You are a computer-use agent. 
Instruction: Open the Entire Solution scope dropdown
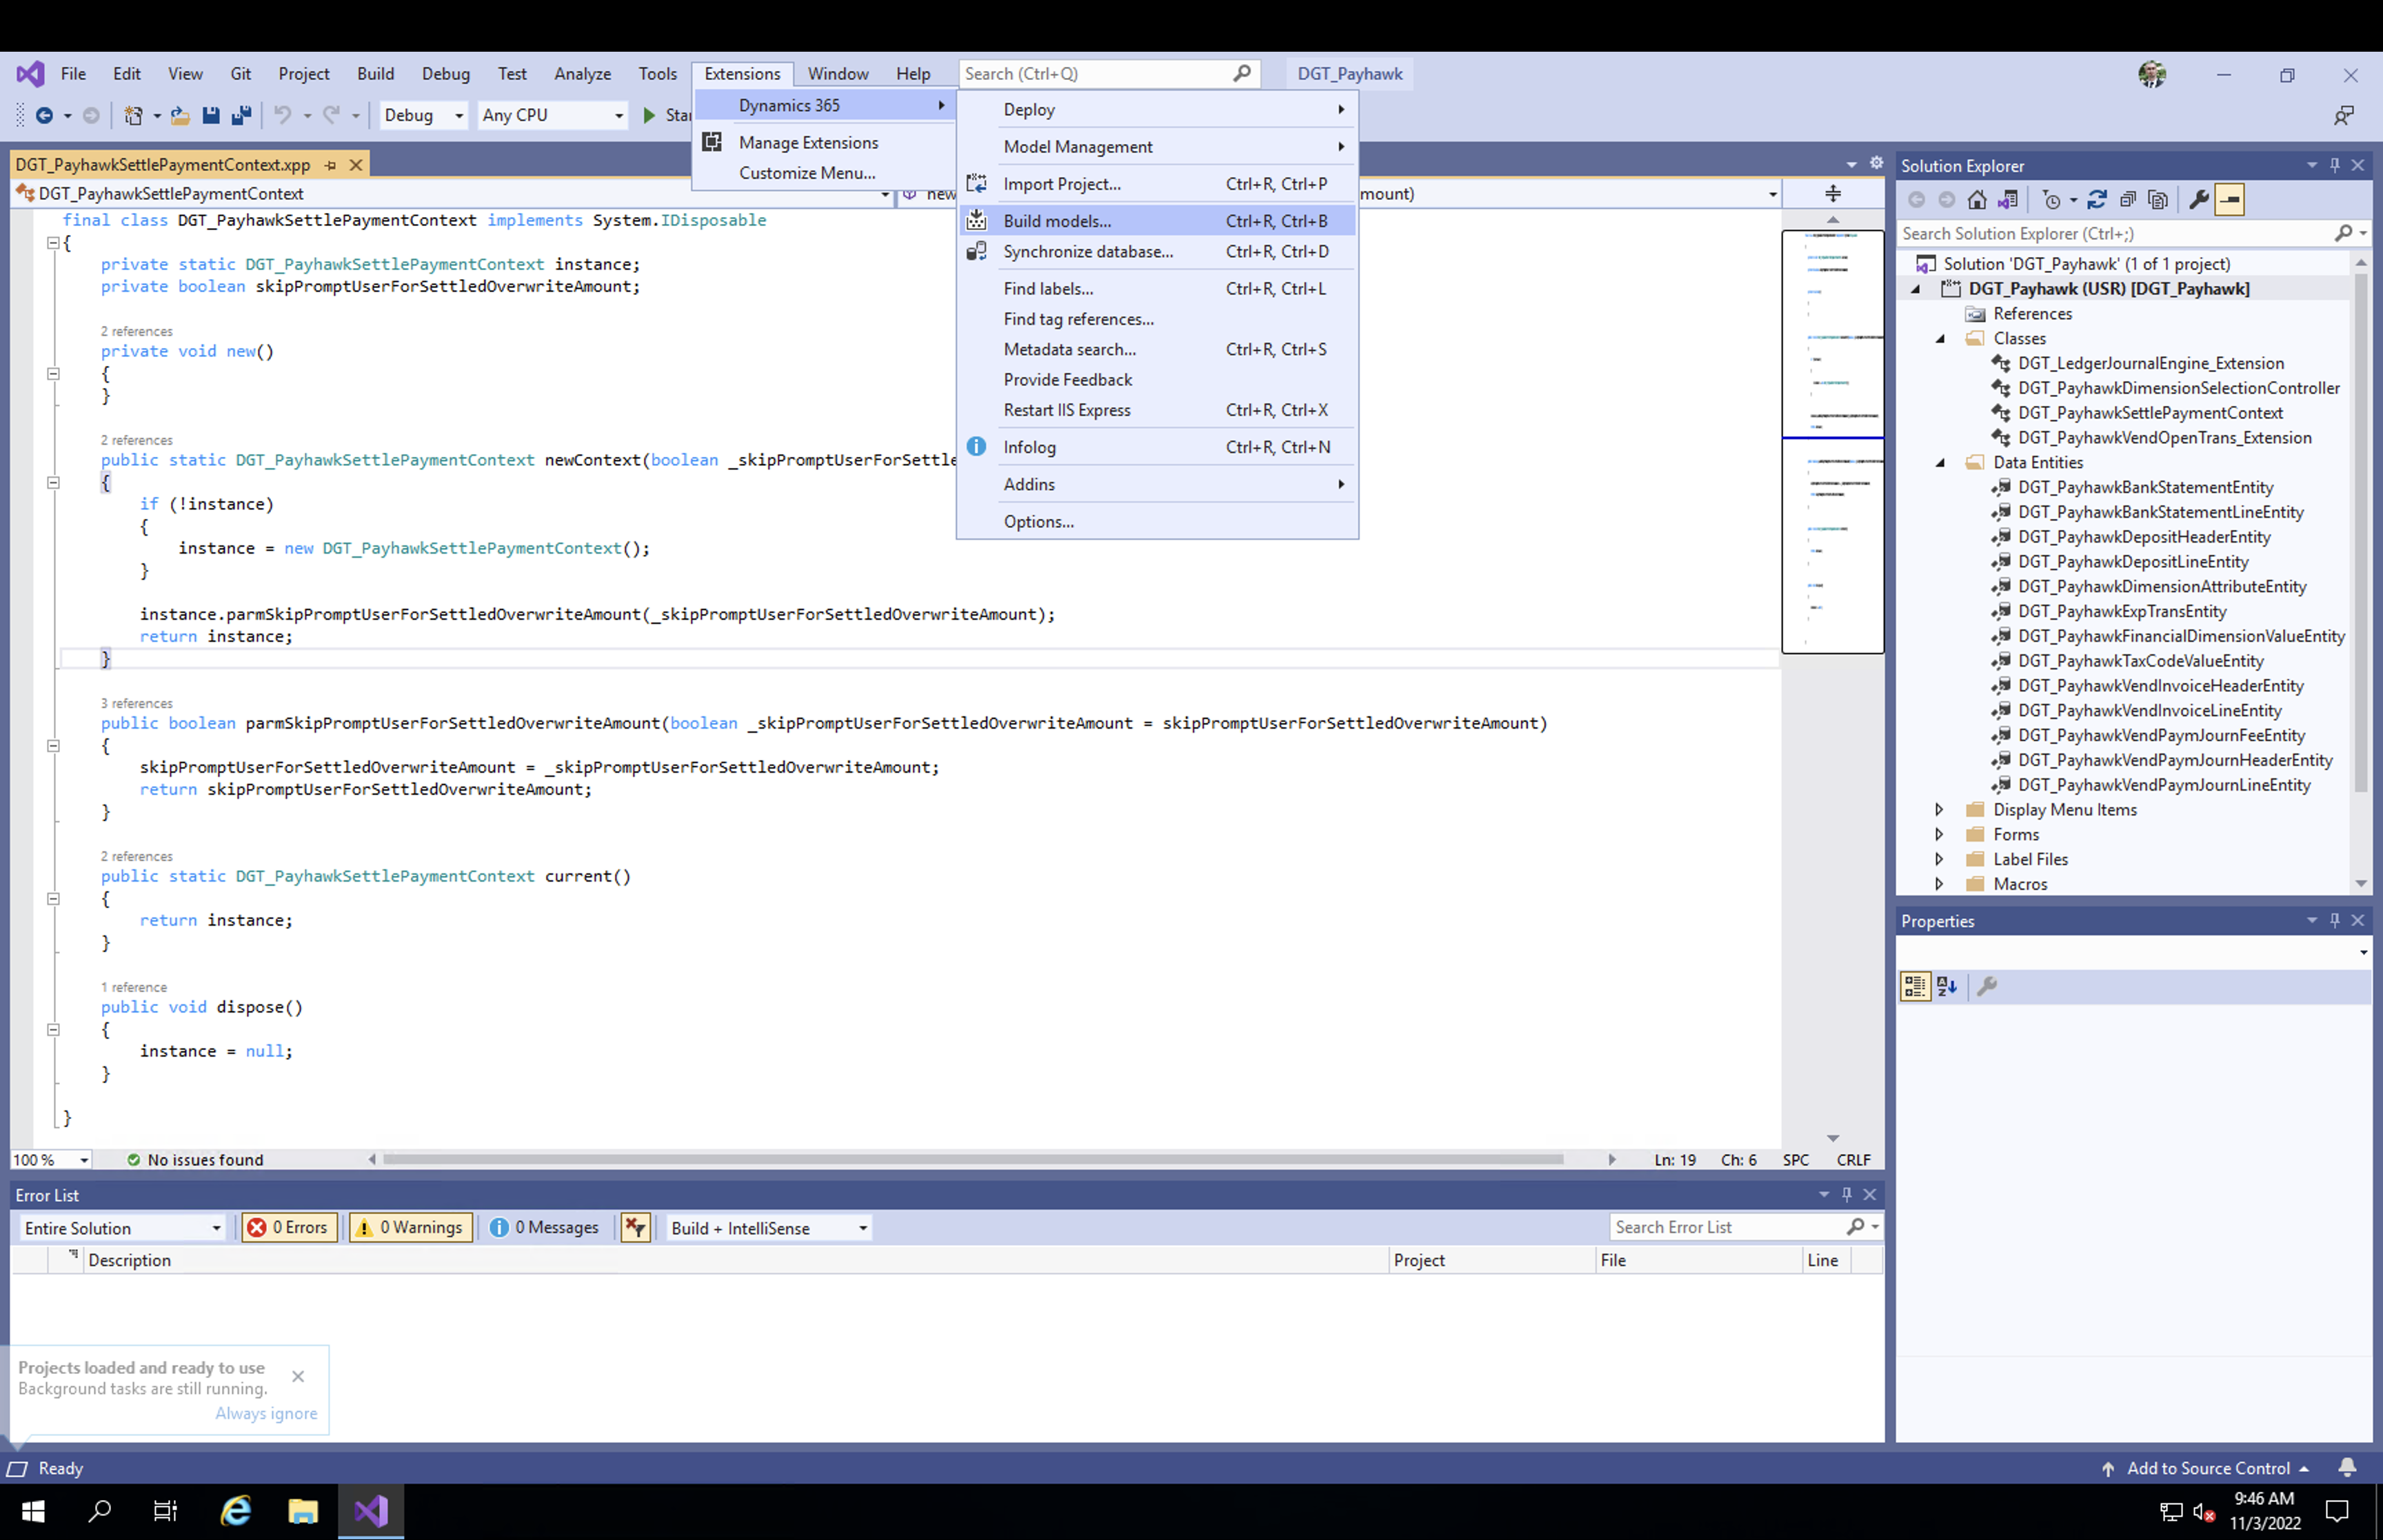pos(122,1228)
